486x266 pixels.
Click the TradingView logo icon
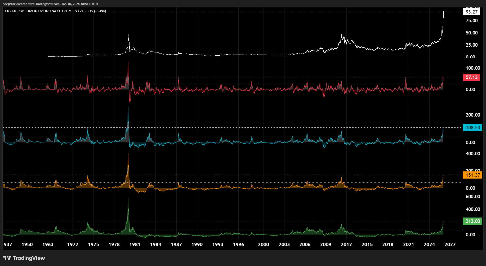(7, 258)
